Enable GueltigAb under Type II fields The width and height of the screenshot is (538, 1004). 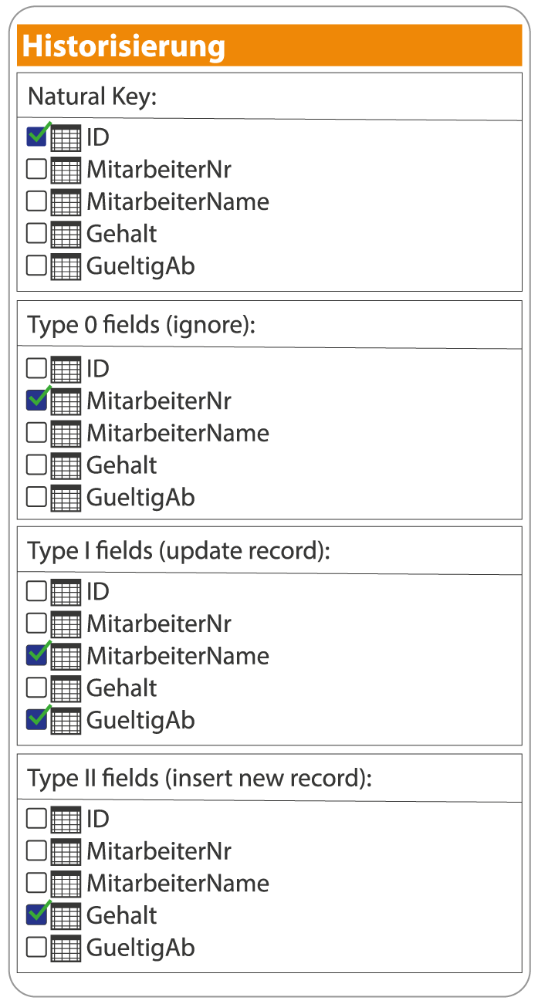pos(36,948)
